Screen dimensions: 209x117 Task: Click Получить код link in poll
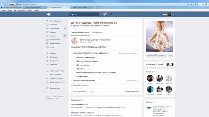pyautogui.click(x=132, y=80)
